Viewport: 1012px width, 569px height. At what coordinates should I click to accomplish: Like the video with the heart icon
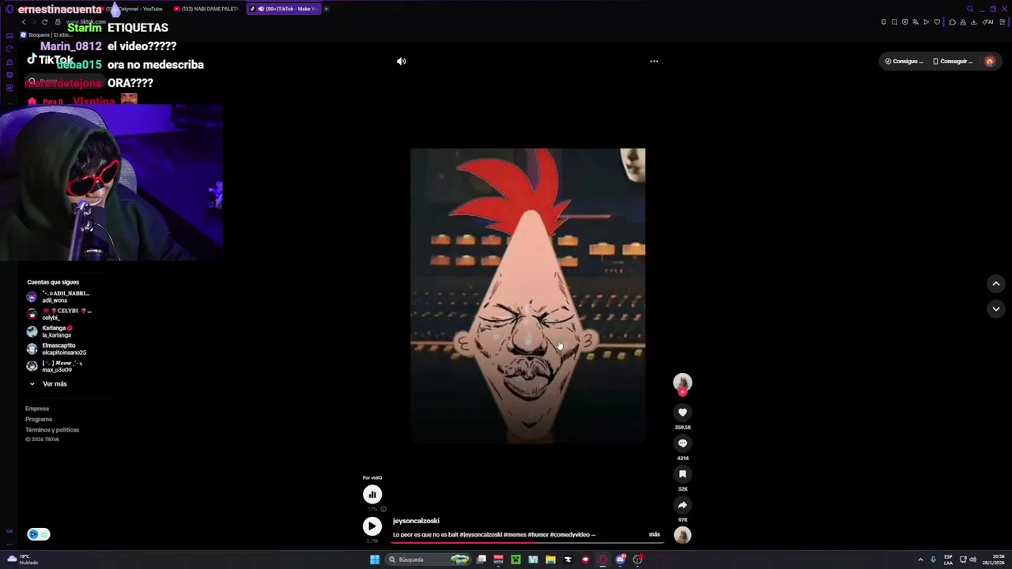coord(682,412)
